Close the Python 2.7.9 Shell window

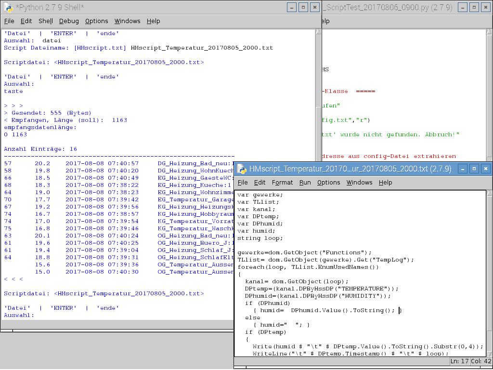click(314, 7)
